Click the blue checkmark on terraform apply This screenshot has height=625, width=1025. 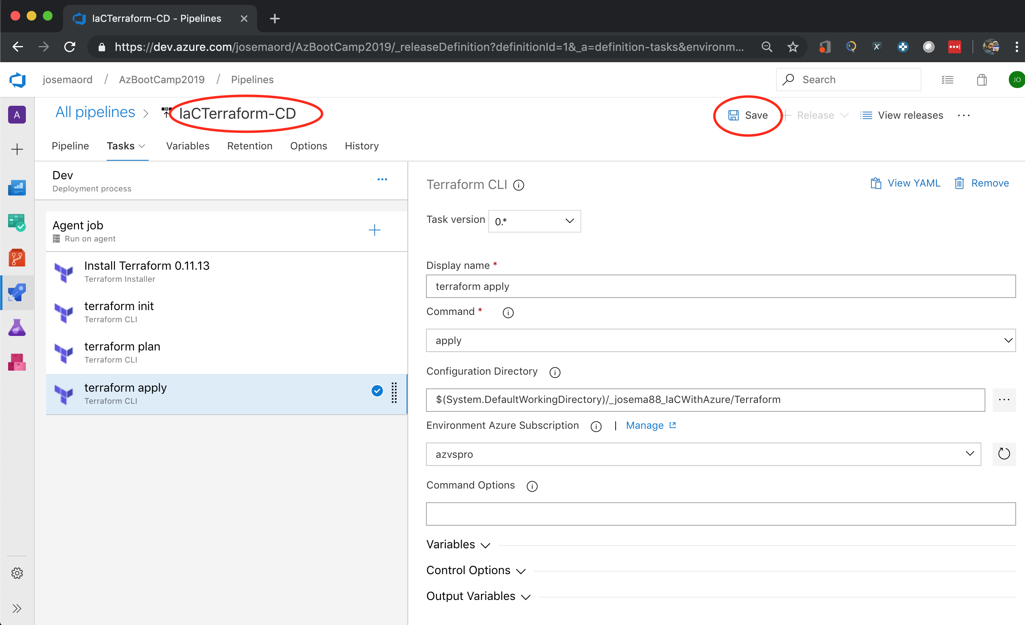377,391
